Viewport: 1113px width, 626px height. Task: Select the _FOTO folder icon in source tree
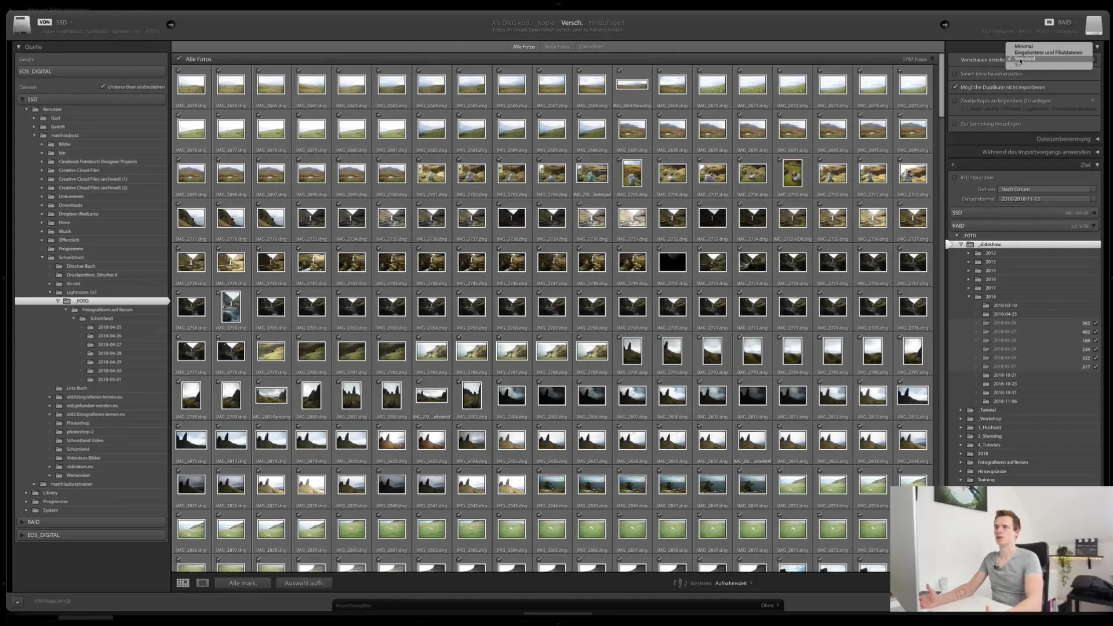point(67,301)
